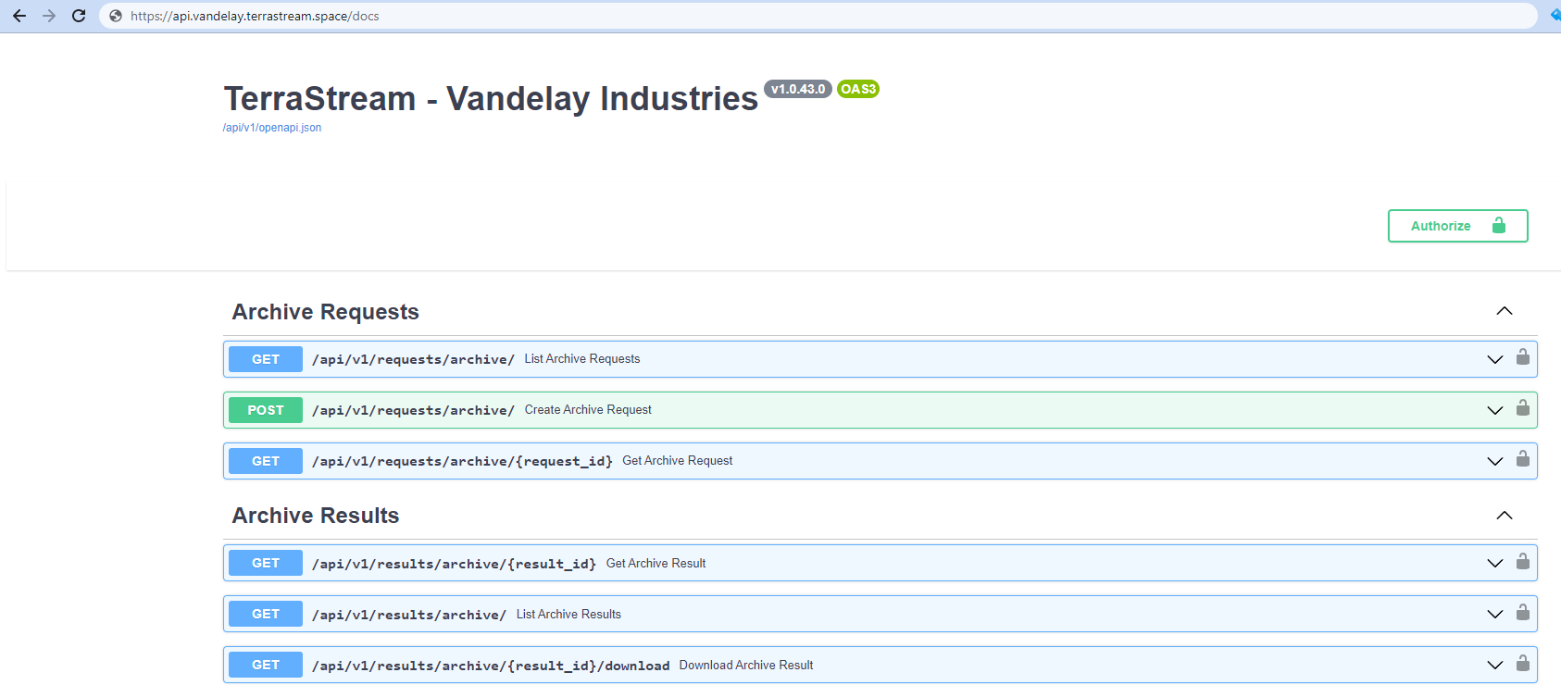Collapse the Archive Requests section chevron
The image size is (1561, 685).
click(1505, 311)
